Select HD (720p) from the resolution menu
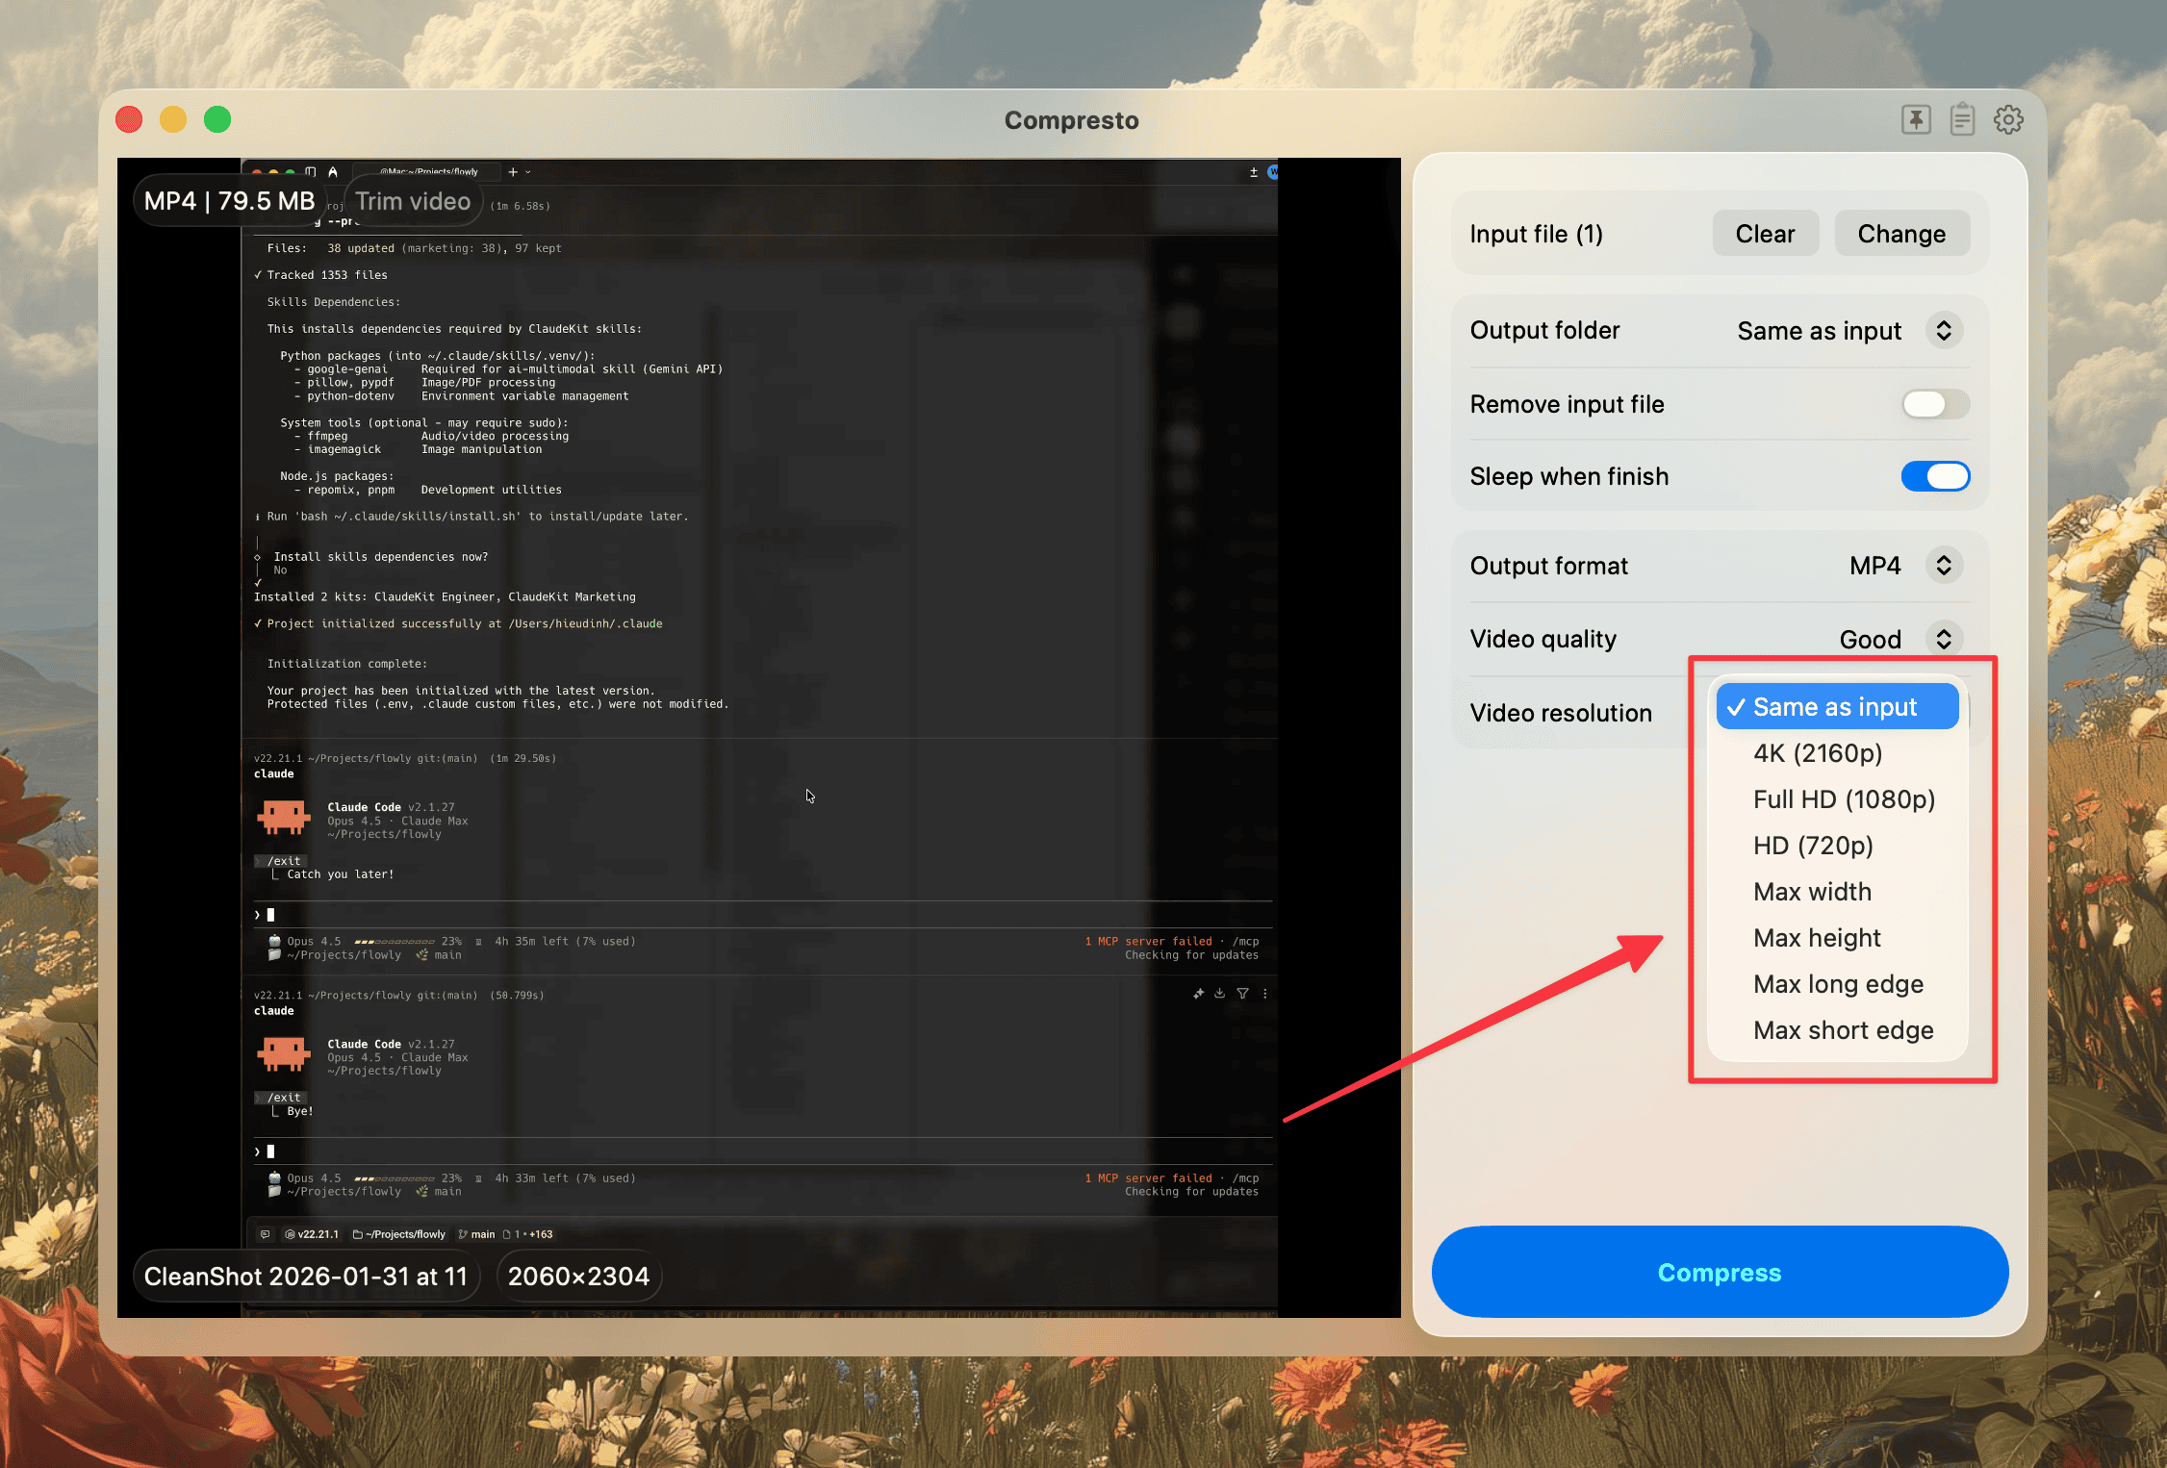 [1812, 846]
